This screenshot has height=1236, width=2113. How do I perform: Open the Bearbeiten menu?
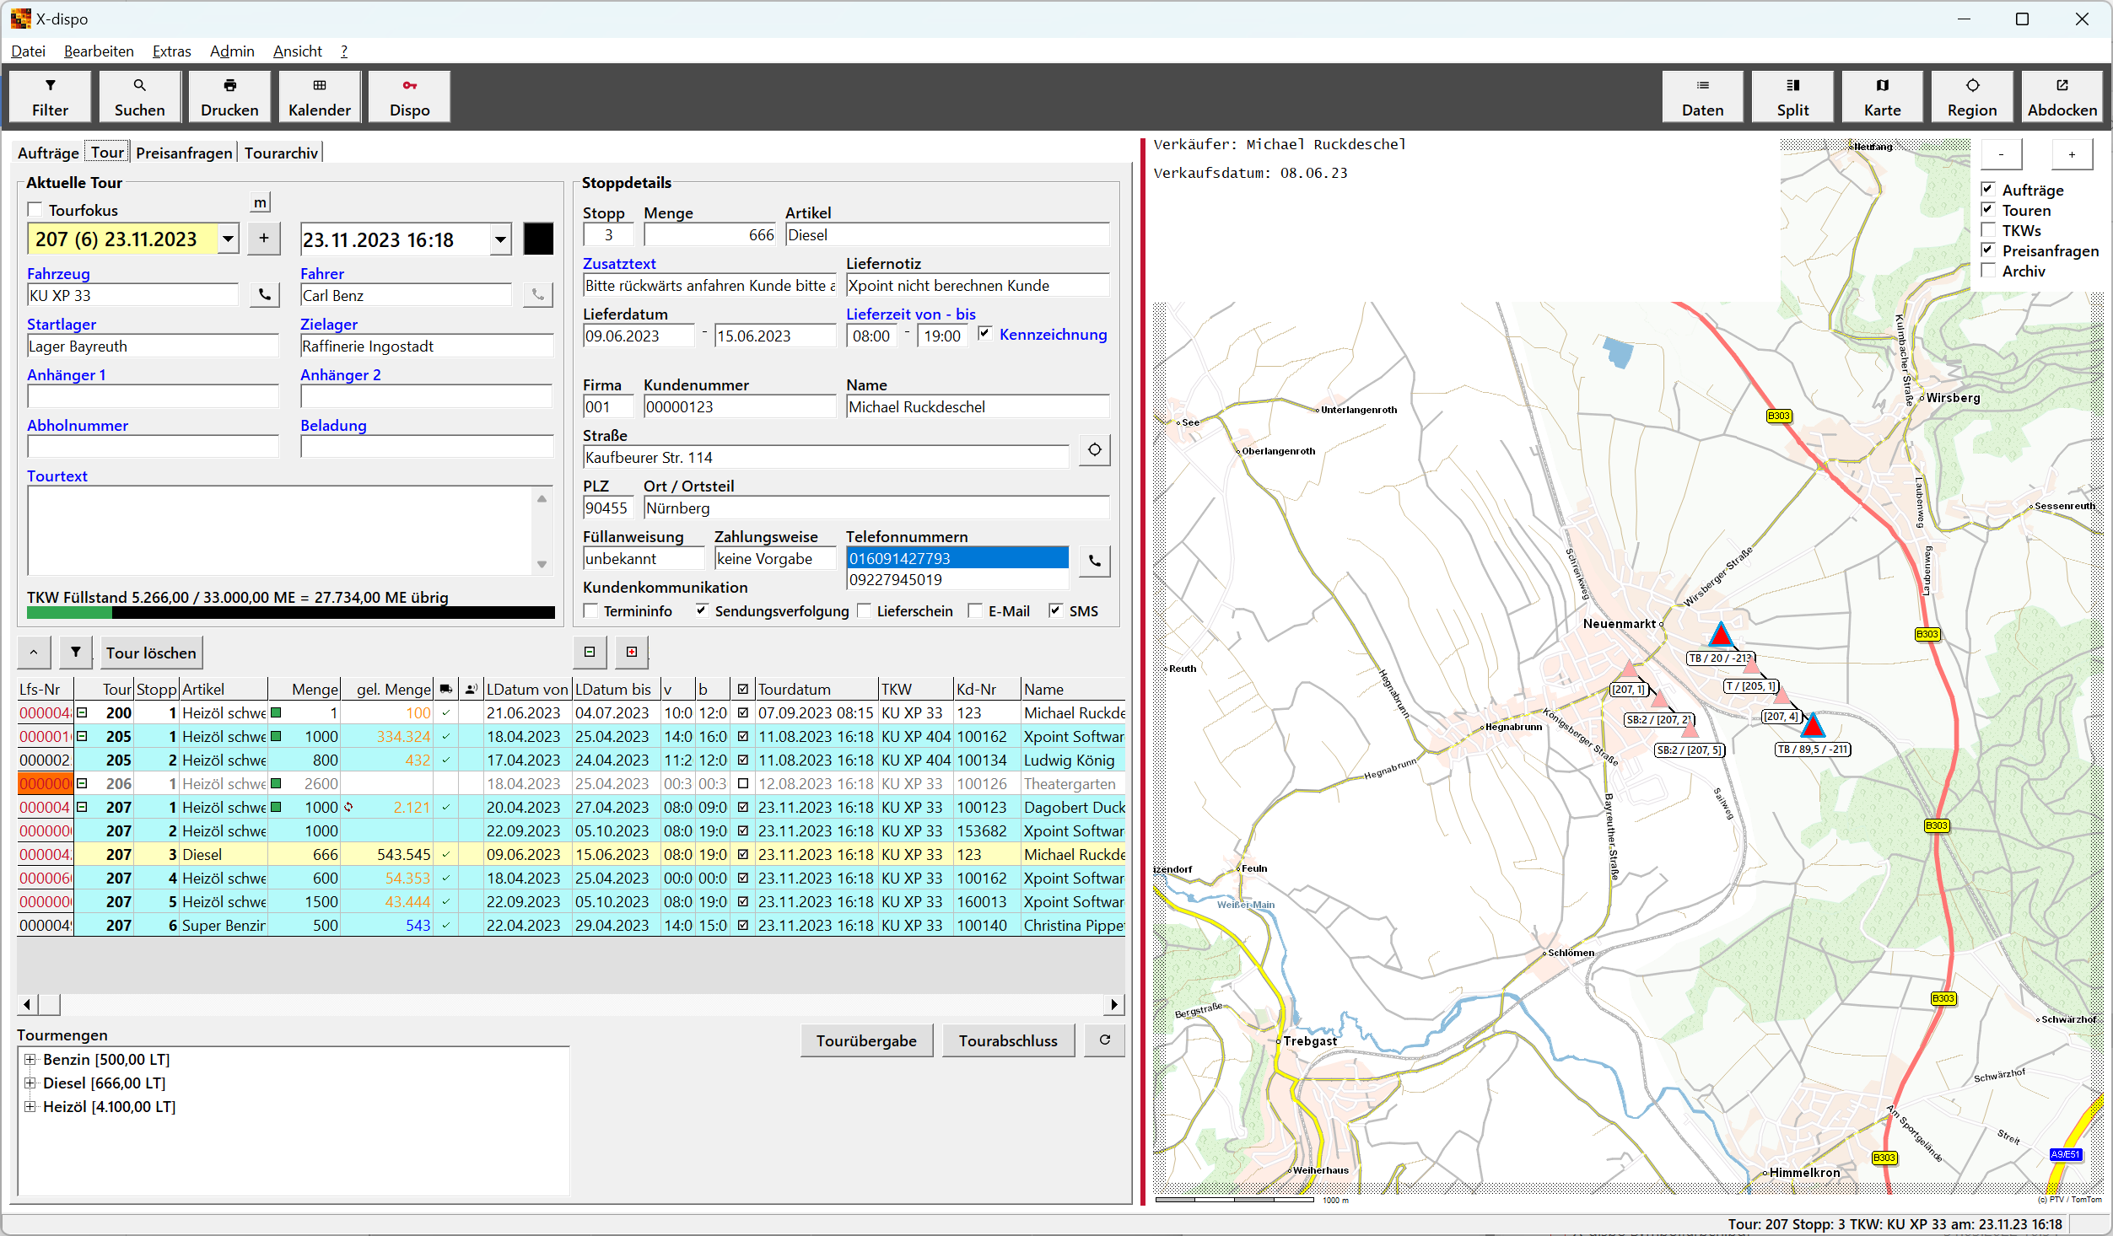pyautogui.click(x=99, y=51)
